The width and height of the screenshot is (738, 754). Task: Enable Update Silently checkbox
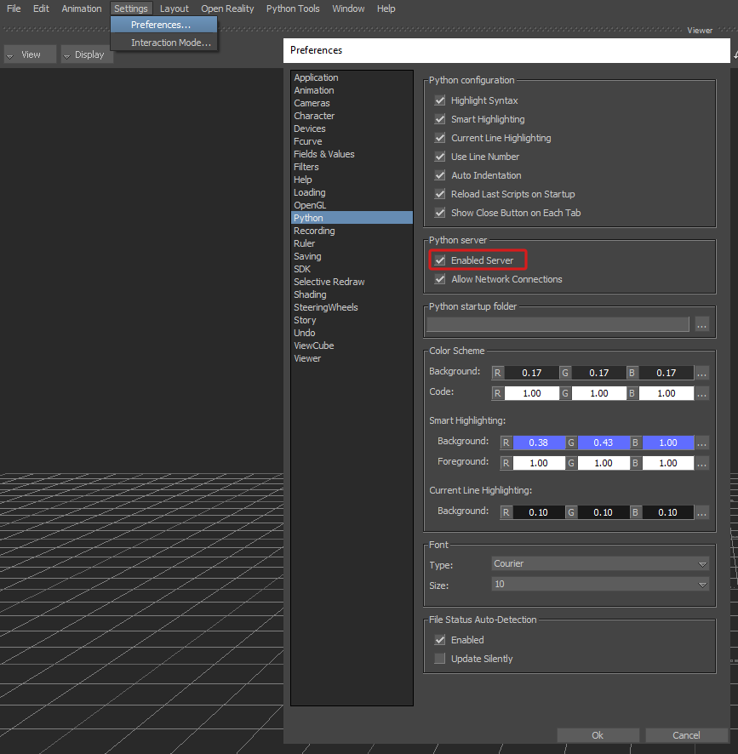click(x=440, y=659)
